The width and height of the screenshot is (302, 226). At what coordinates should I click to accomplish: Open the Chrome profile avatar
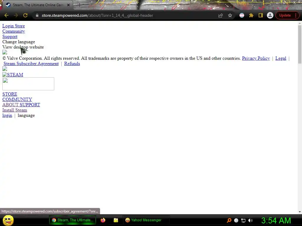tap(270, 15)
